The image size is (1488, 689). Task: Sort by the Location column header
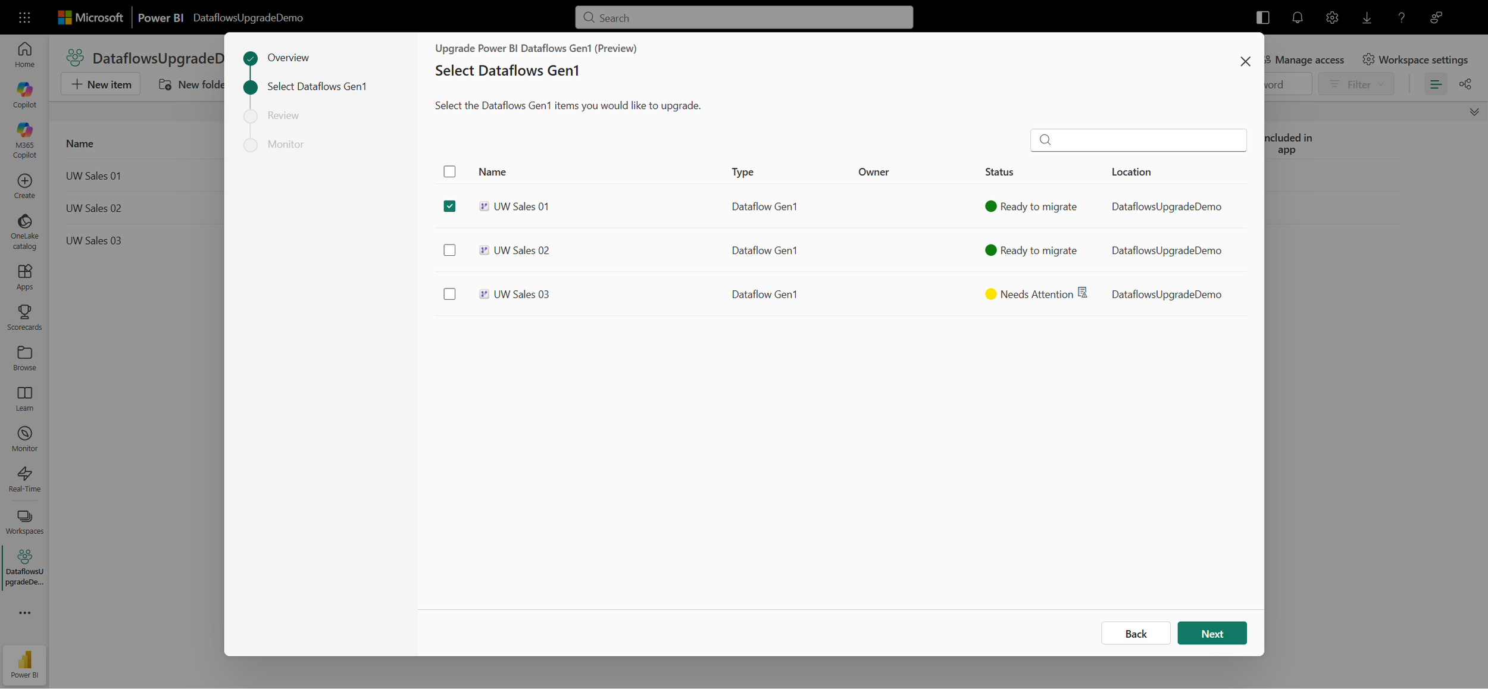coord(1131,172)
